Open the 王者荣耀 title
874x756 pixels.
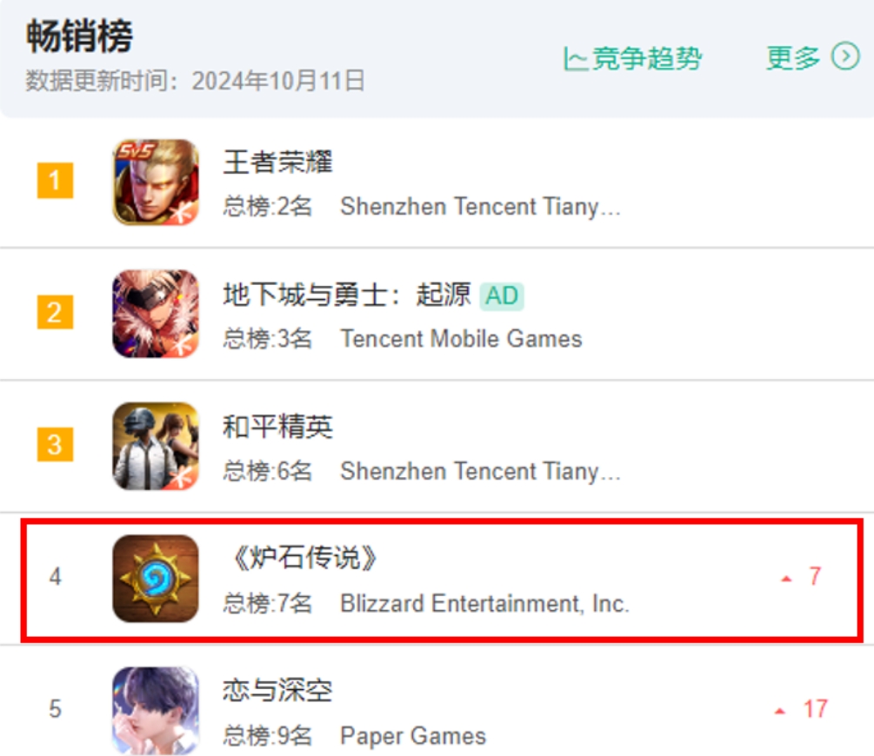pyautogui.click(x=277, y=162)
